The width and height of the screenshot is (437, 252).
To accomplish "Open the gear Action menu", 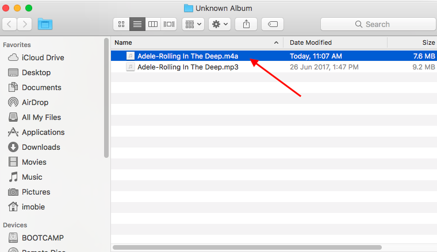I will 220,24.
